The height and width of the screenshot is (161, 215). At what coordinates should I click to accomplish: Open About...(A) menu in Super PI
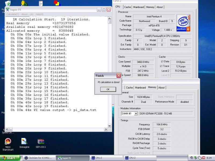tap(27, 14)
